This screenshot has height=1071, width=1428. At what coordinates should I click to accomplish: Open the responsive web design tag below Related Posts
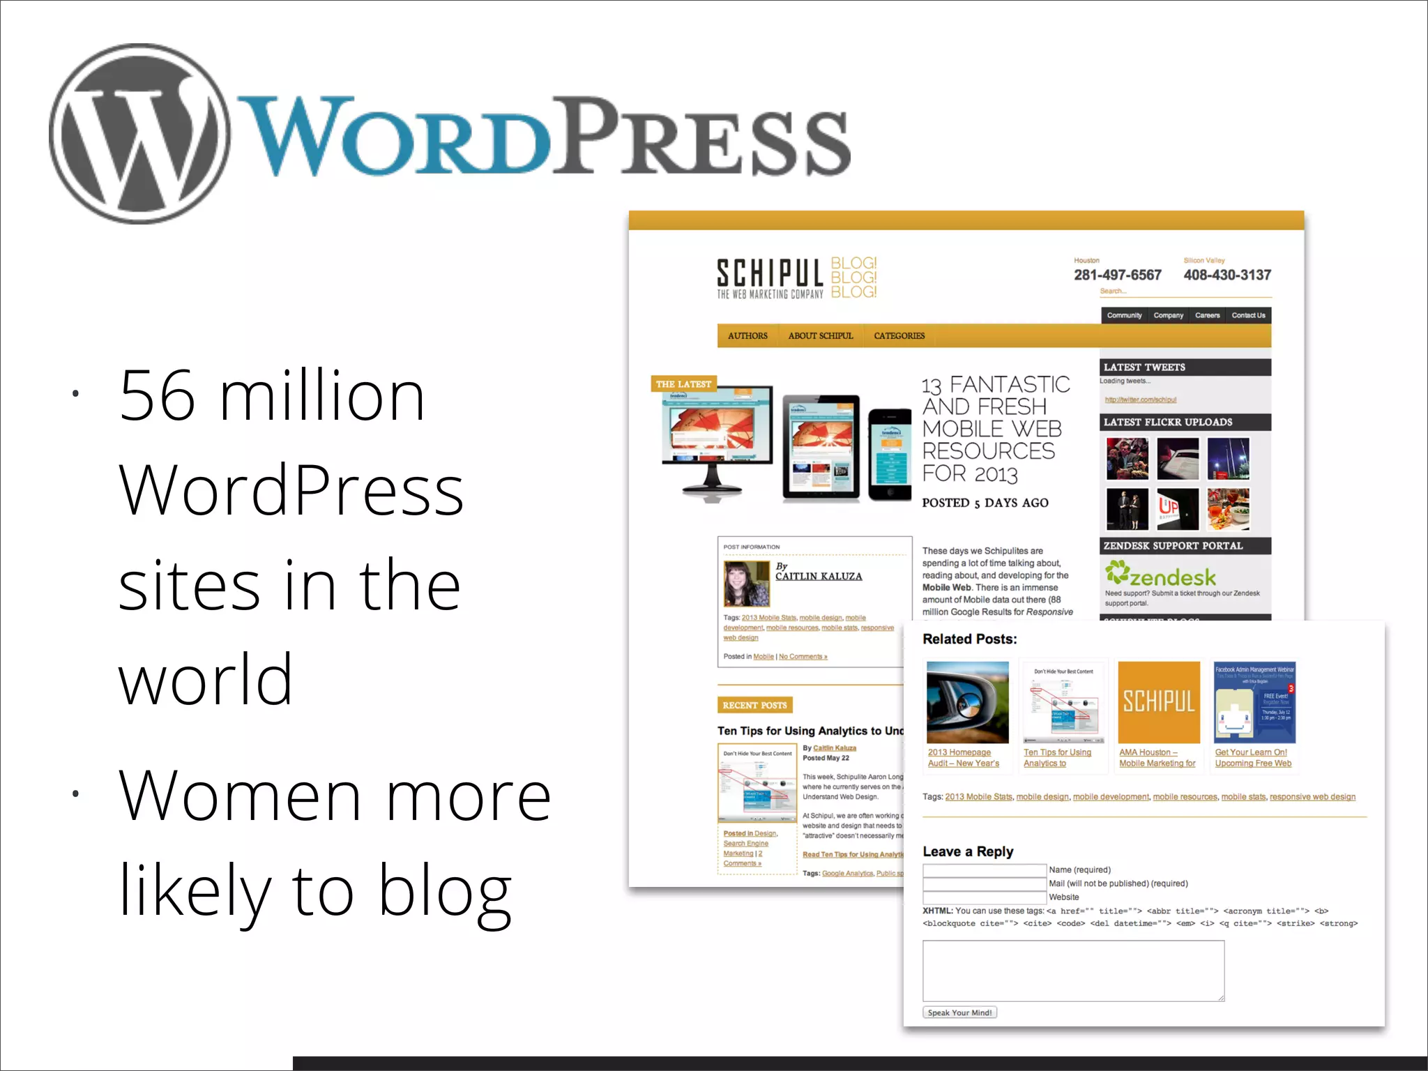[1312, 797]
